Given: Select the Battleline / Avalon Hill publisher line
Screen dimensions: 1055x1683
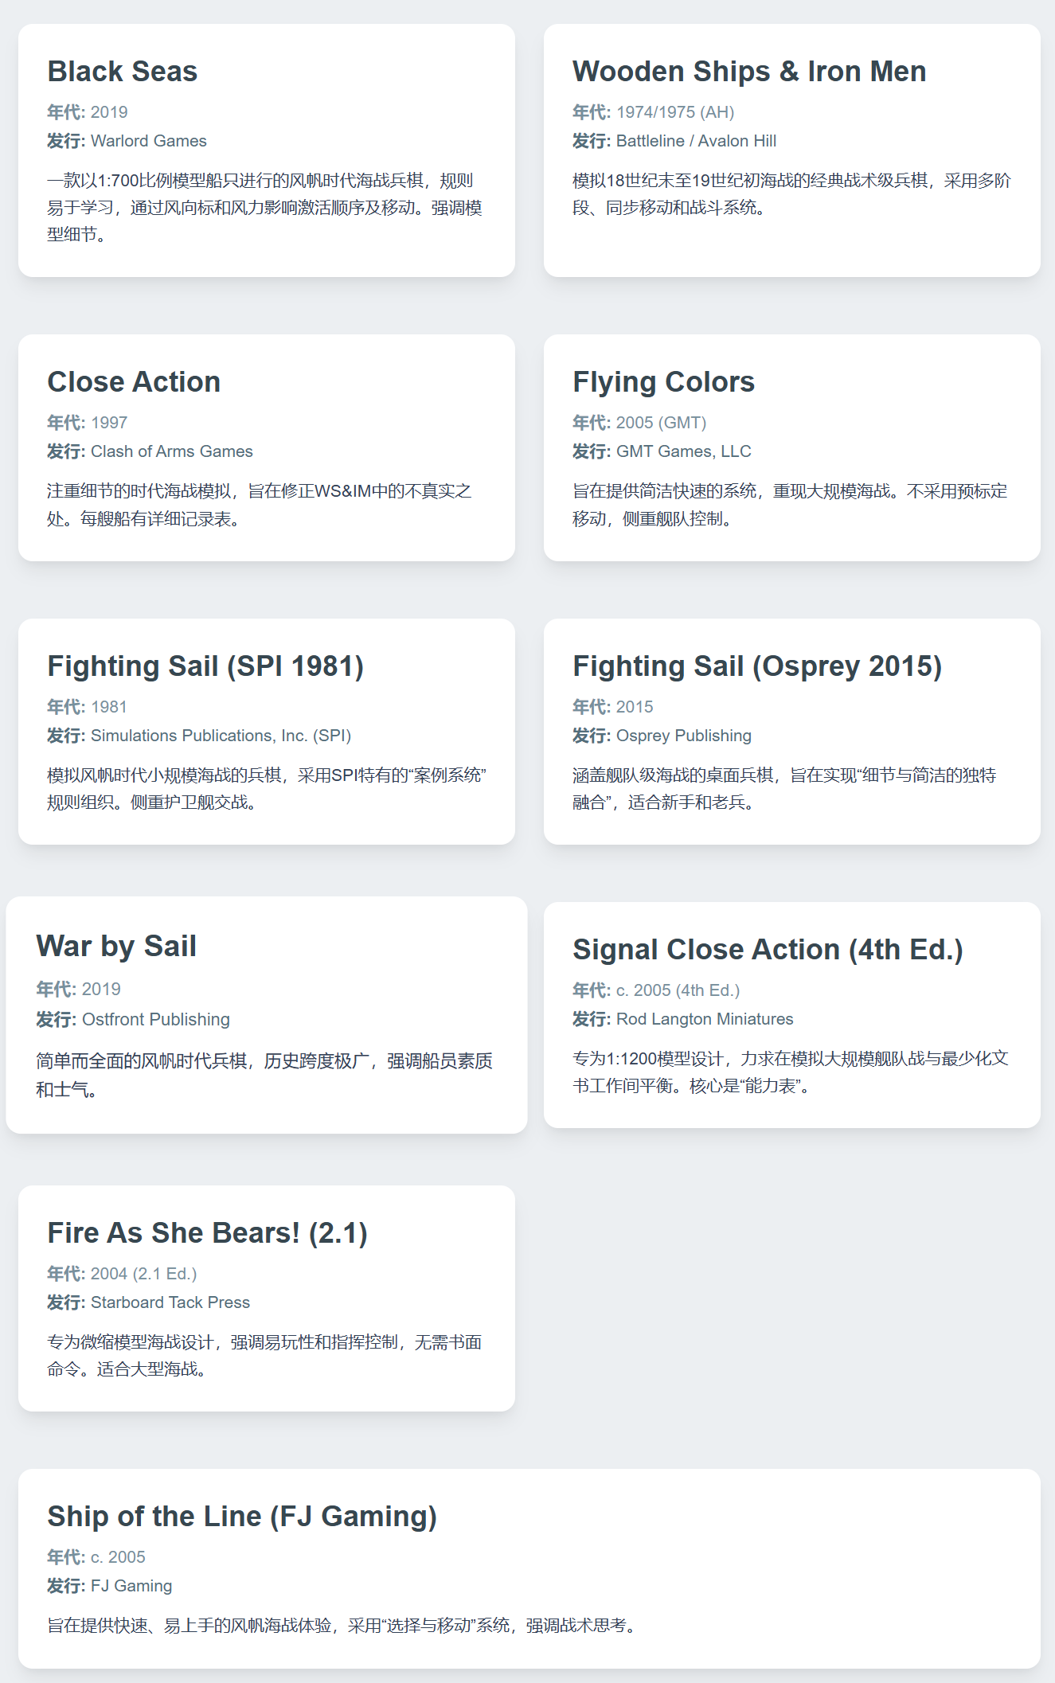Looking at the screenshot, I should tap(674, 141).
